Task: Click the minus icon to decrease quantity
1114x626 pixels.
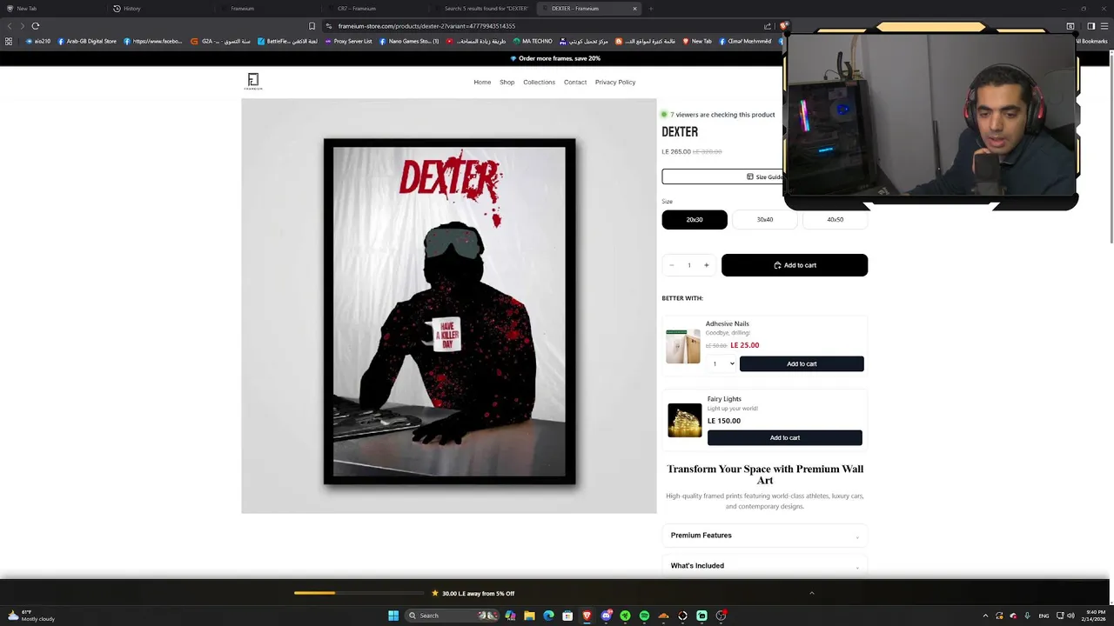Action: click(671, 265)
